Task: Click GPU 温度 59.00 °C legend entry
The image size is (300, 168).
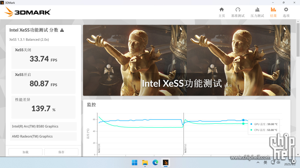Action: tap(264, 124)
